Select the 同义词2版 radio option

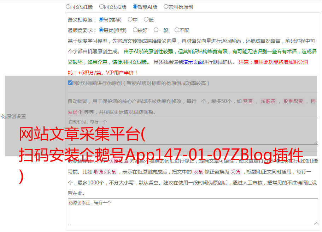pos(101,7)
